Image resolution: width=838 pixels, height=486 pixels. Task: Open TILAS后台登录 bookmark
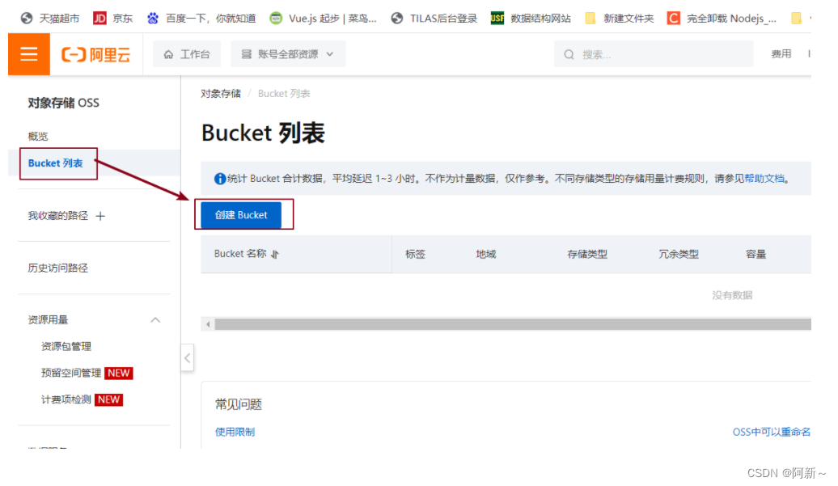click(x=434, y=18)
